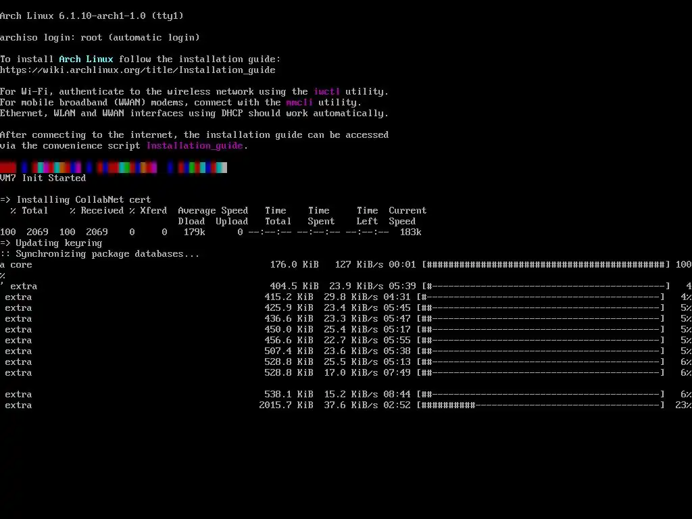The height and width of the screenshot is (519, 692).
Task: Click the '179k' average download value
Action: [194, 232]
